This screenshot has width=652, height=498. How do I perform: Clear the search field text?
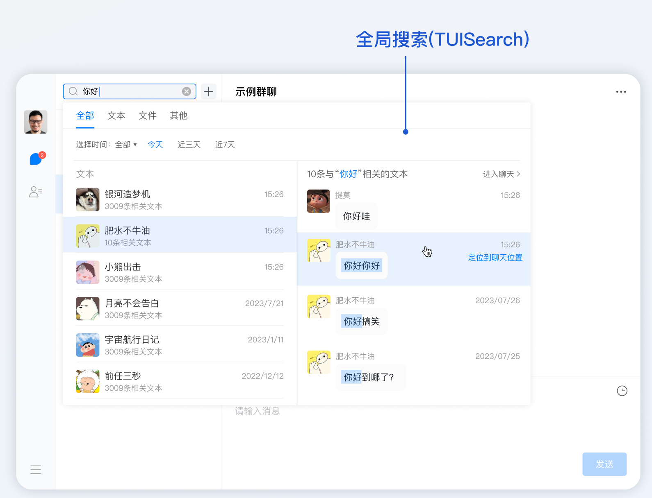[187, 91]
